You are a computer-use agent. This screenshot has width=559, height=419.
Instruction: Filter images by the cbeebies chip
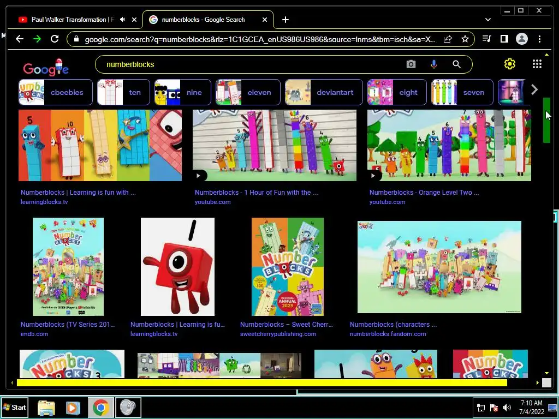[x=55, y=92]
